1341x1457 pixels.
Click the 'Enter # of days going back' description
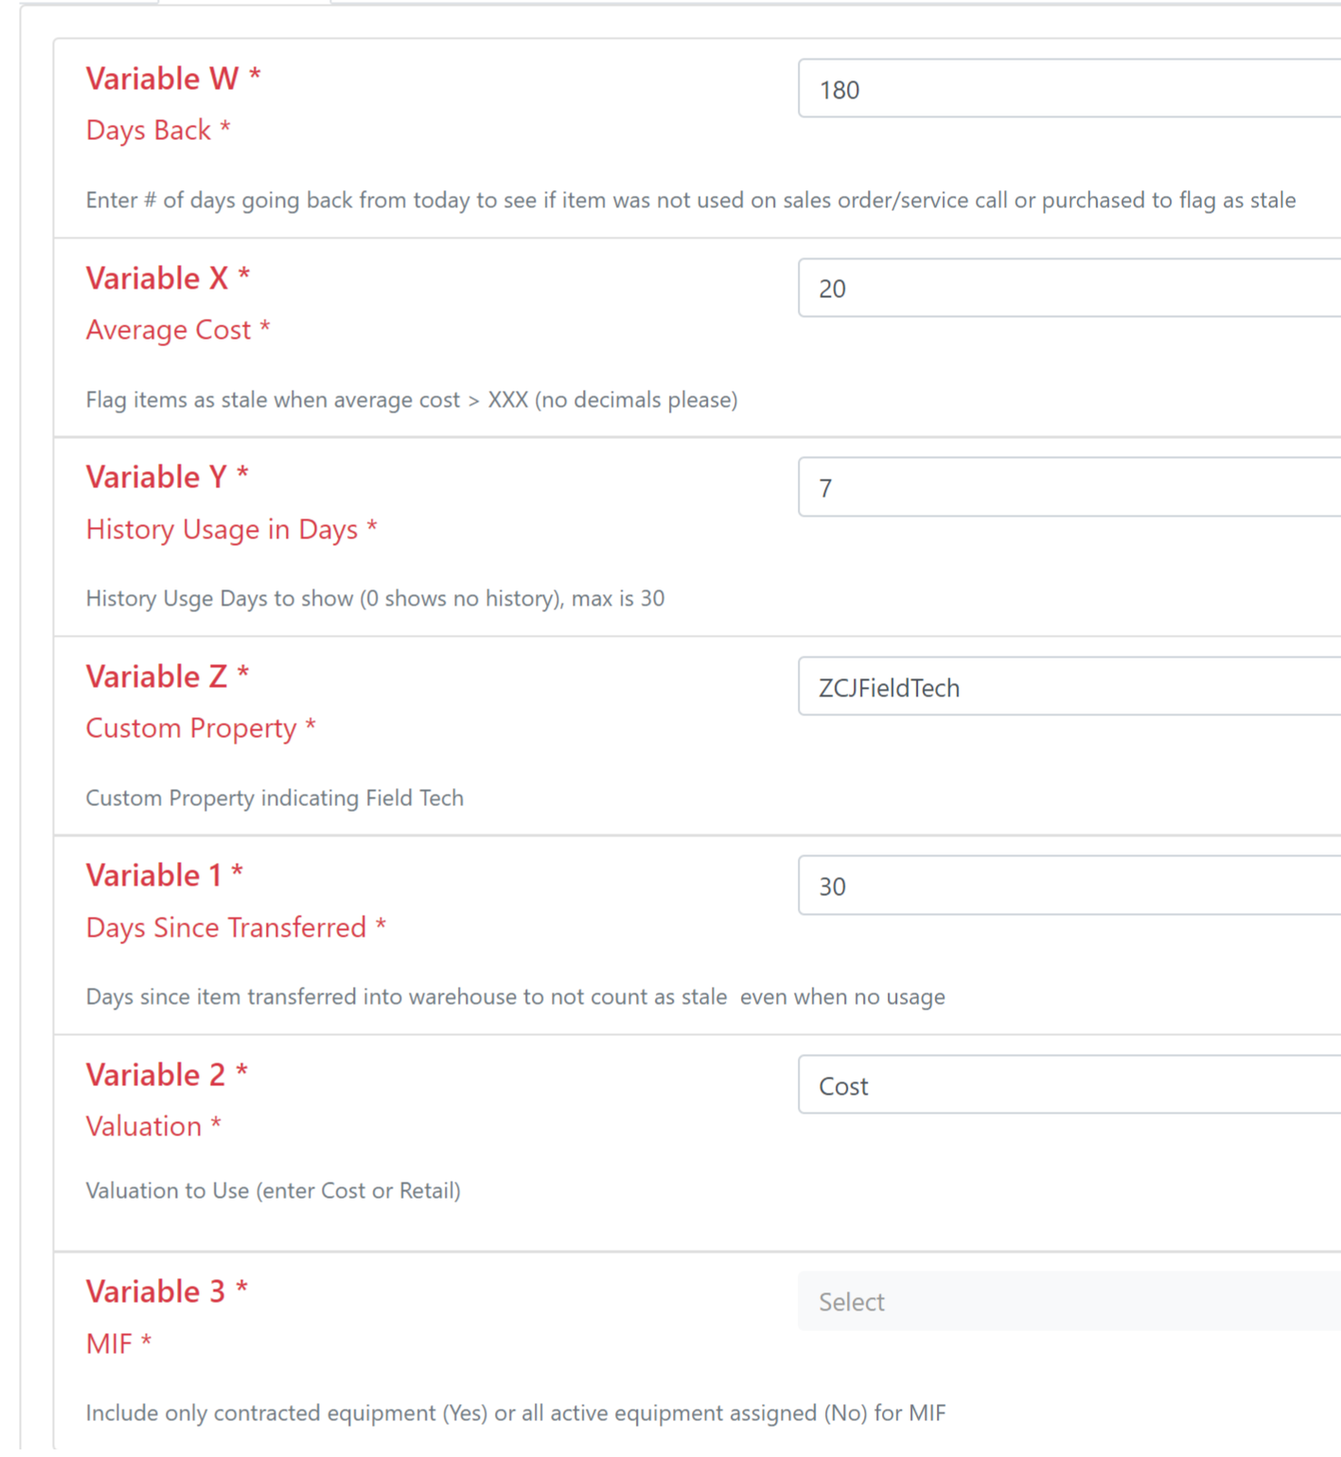[x=691, y=201]
